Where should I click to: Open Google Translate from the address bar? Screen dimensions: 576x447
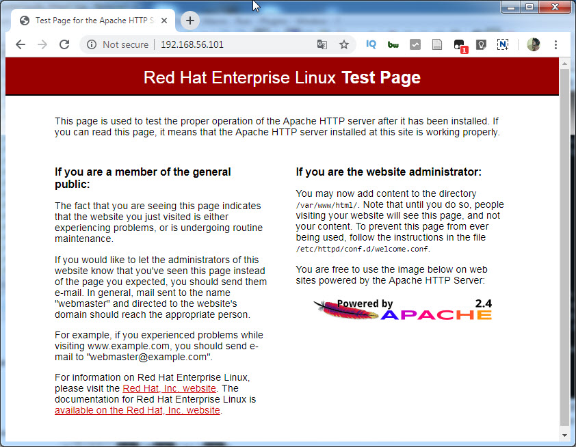(x=322, y=44)
